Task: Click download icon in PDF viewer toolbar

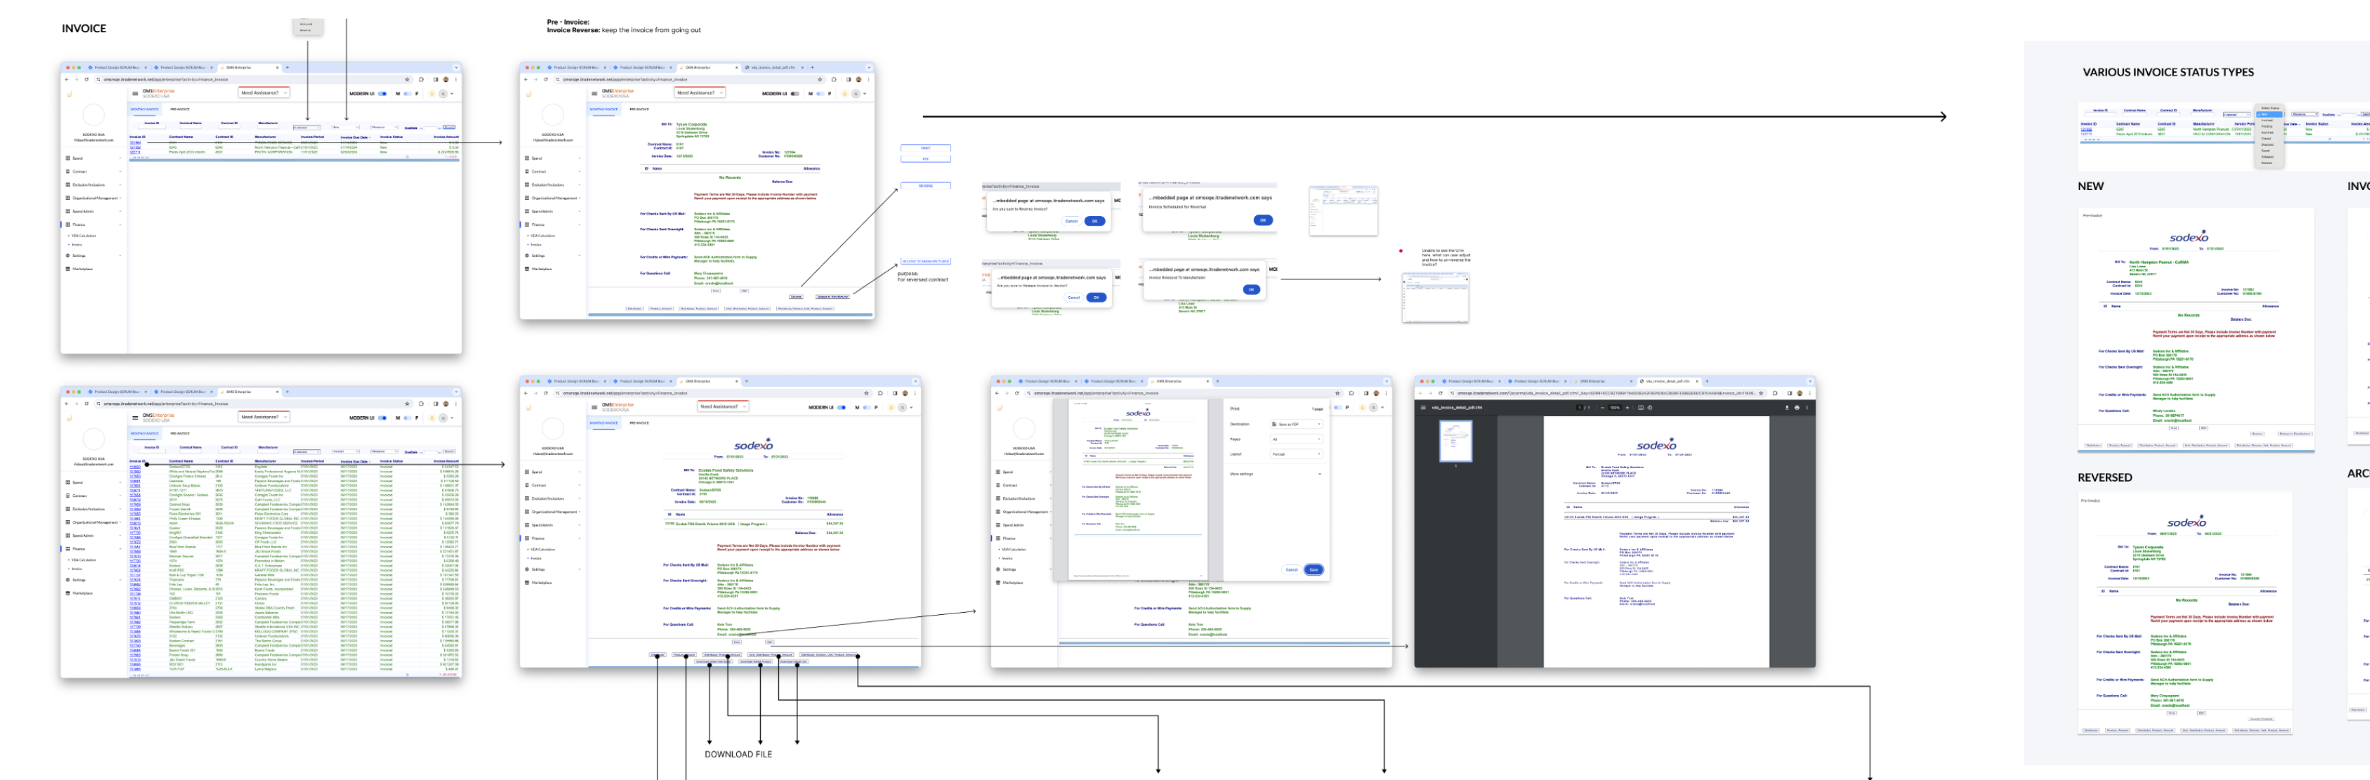Action: 1787,406
